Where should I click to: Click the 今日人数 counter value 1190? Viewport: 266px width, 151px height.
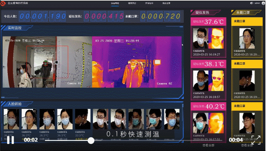[42, 16]
